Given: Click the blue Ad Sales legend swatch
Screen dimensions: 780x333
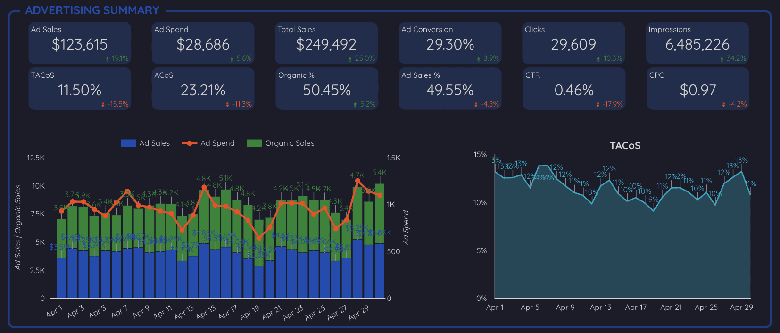Looking at the screenshot, I should 128,143.
